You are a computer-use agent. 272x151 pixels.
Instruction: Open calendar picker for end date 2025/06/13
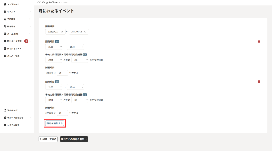[85, 32]
